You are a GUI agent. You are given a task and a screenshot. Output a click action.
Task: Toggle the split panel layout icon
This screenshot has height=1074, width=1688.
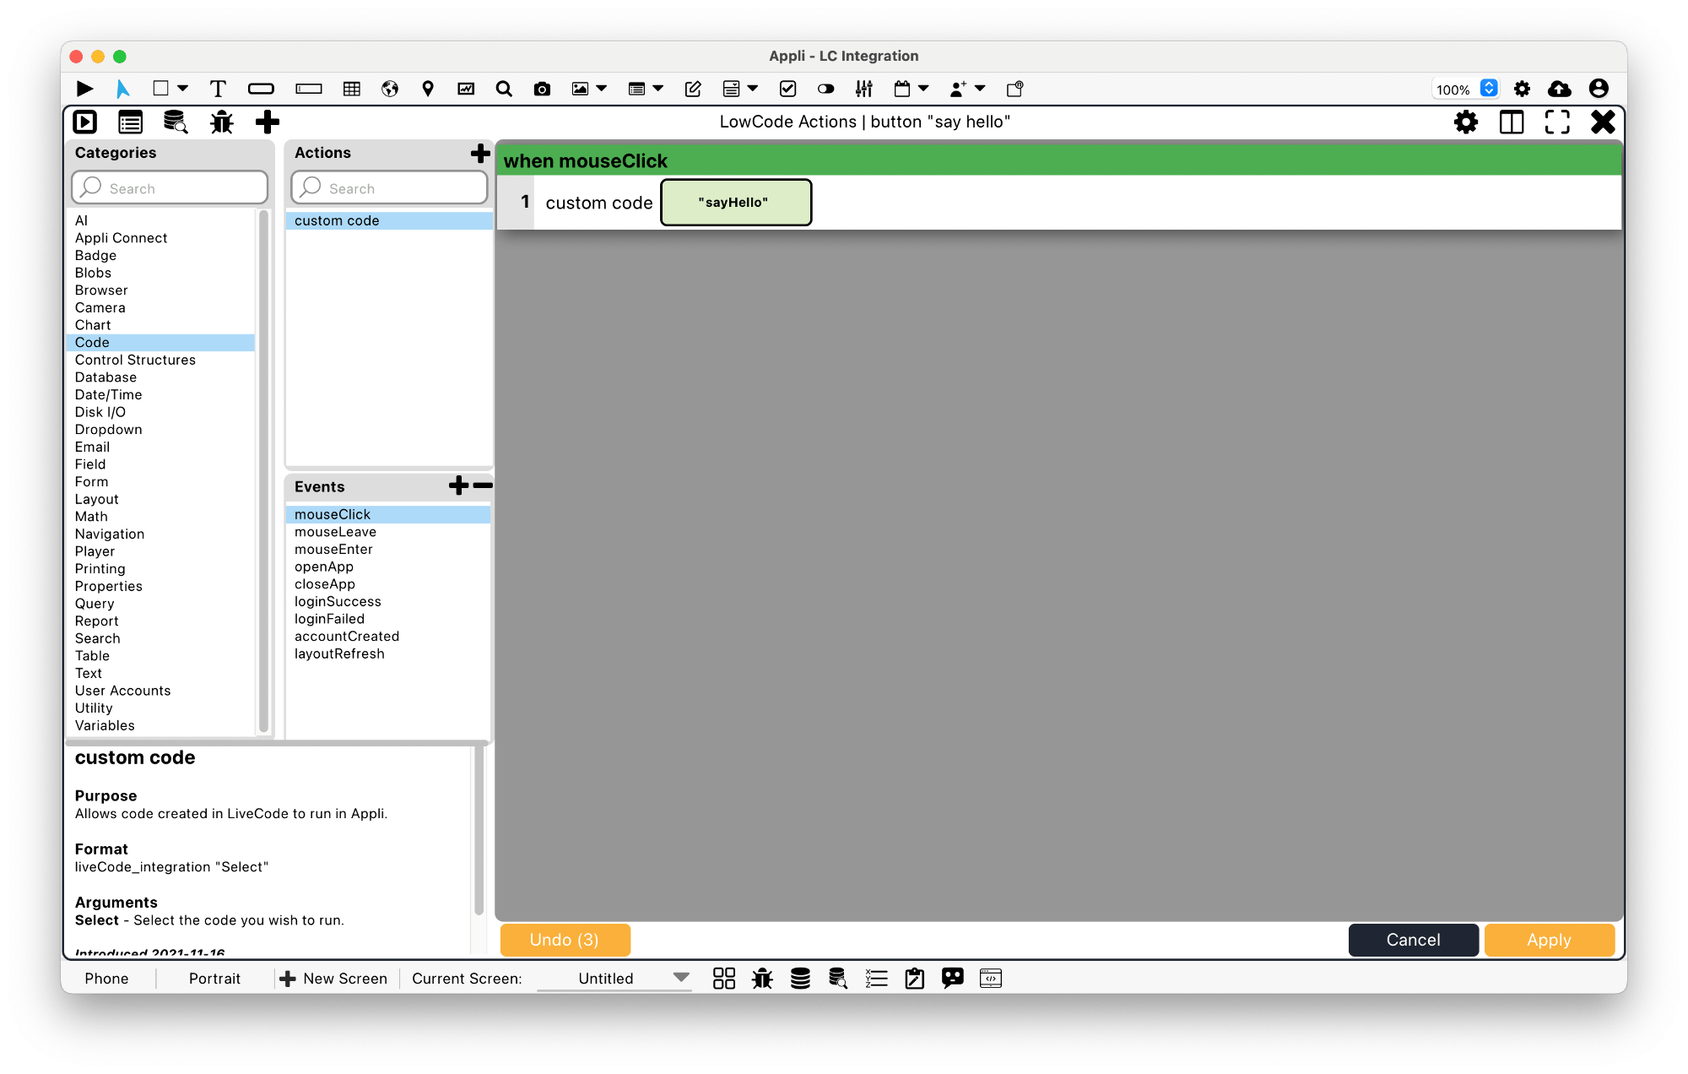1512,122
